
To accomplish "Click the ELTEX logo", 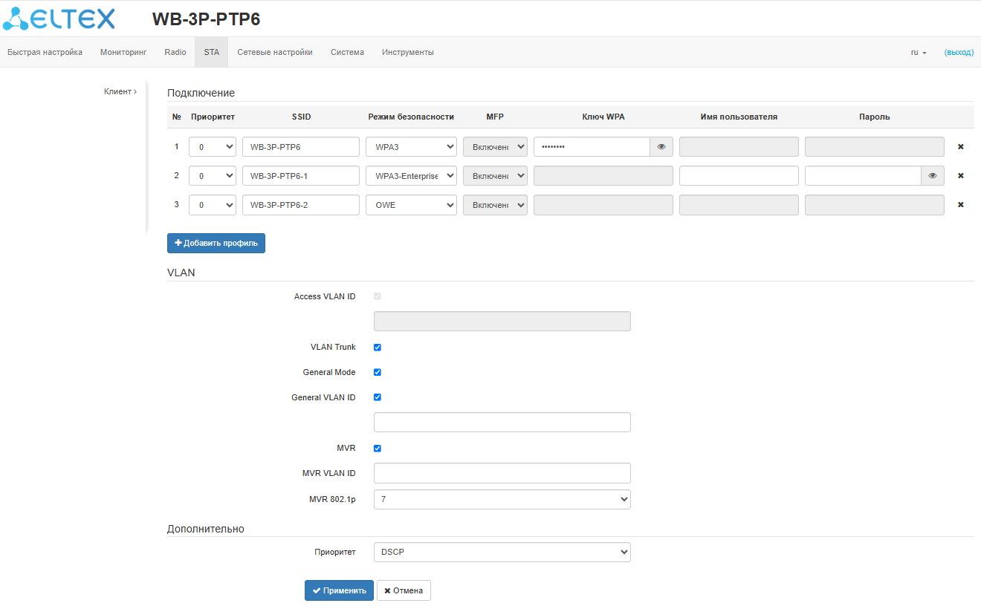I will coord(59,19).
